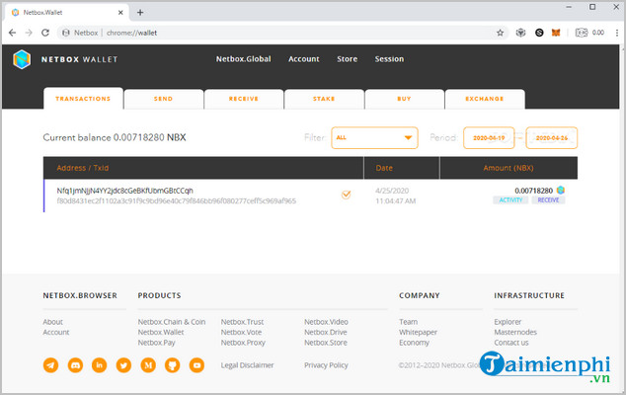Click the RECEIVE tag on transaction
626x395 pixels.
(x=548, y=200)
